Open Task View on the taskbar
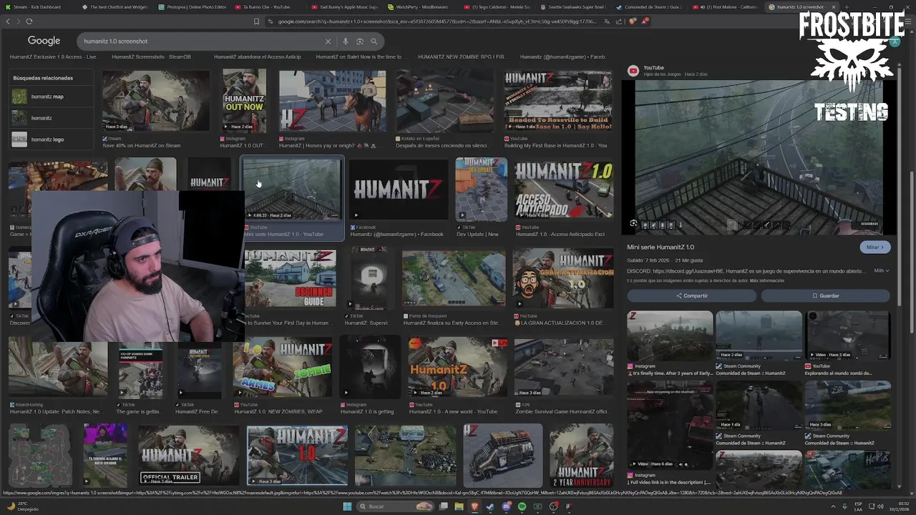Viewport: 916px width, 515px height. coord(444,506)
